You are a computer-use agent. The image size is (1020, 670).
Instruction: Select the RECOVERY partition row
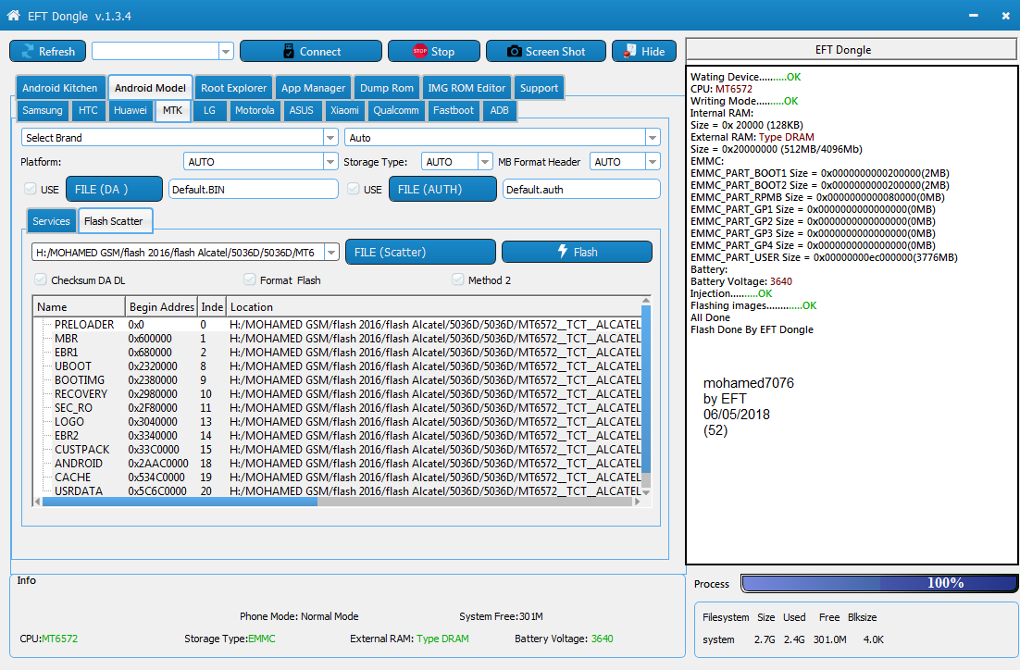[337, 393]
